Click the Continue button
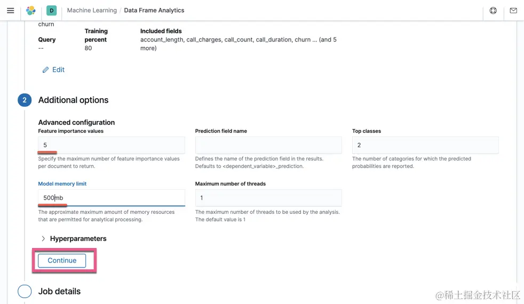 [62, 261]
